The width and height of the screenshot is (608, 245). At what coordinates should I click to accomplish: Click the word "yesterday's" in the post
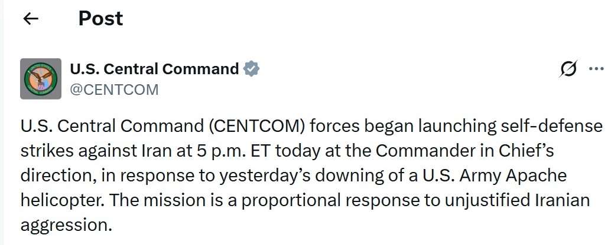pos(265,176)
